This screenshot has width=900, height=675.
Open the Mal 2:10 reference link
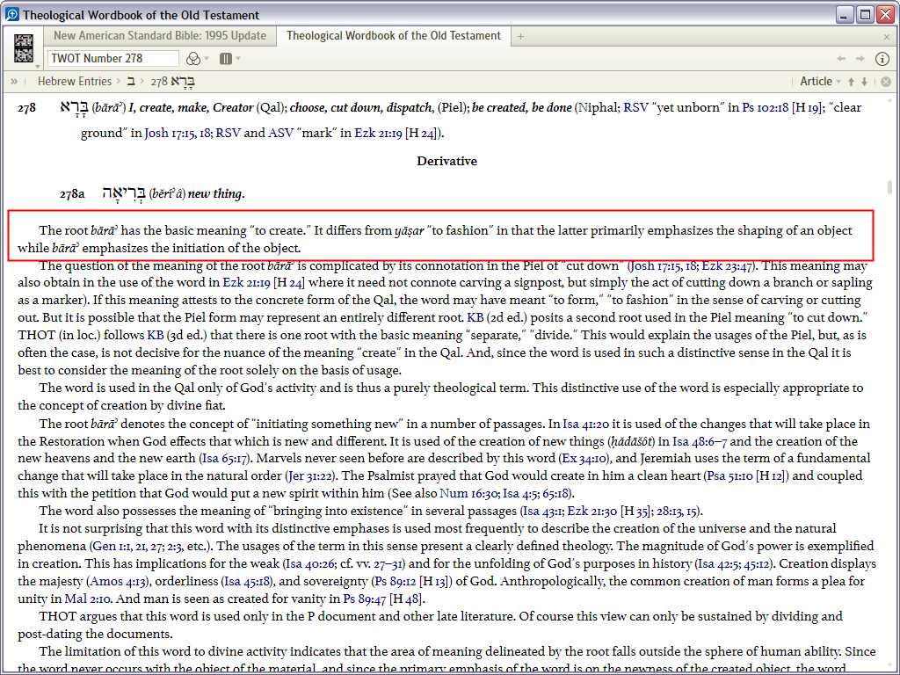(x=87, y=599)
